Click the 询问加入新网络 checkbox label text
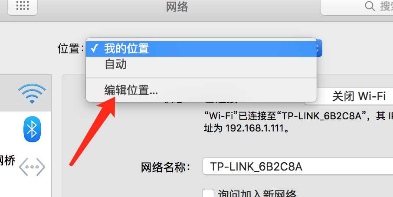The height and width of the screenshot is (197, 393). 257,193
